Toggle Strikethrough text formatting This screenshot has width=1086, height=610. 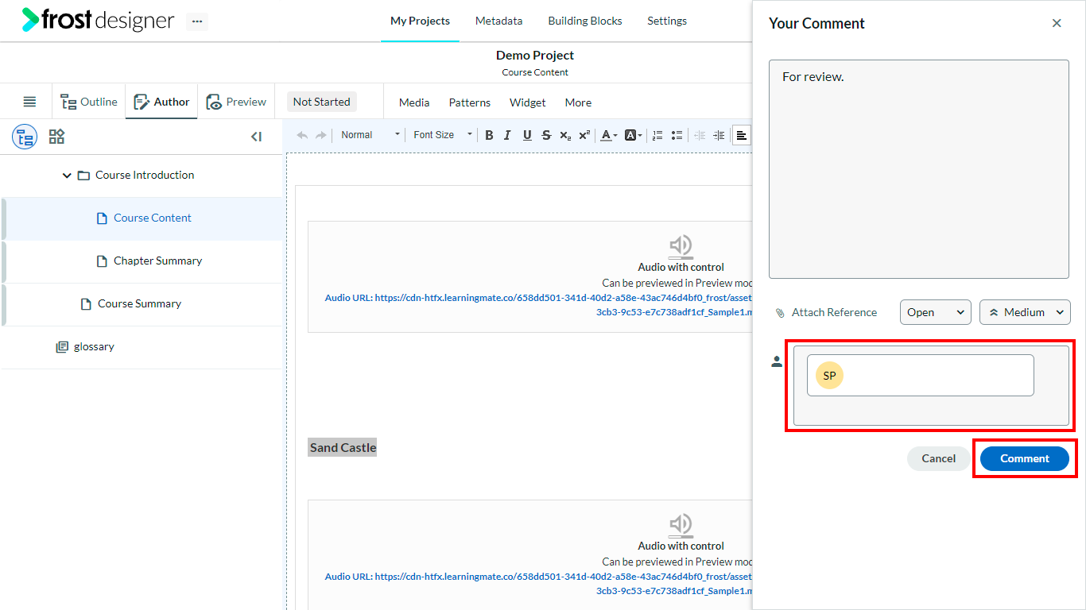coord(546,135)
